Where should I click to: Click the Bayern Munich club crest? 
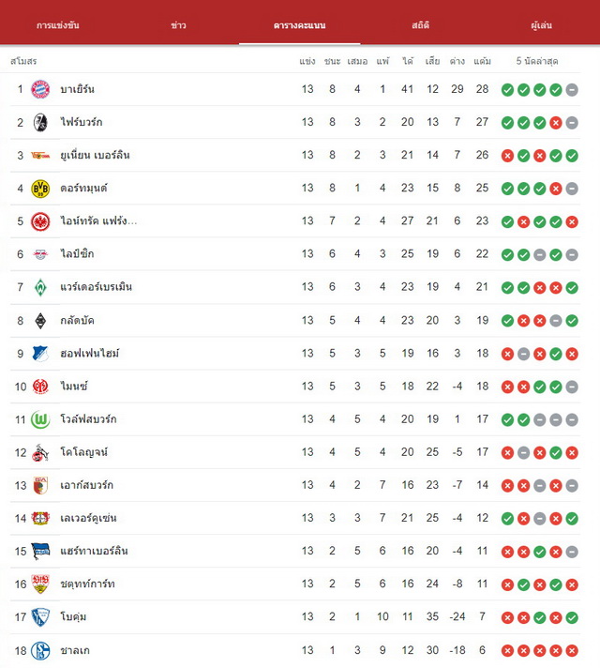[40, 89]
